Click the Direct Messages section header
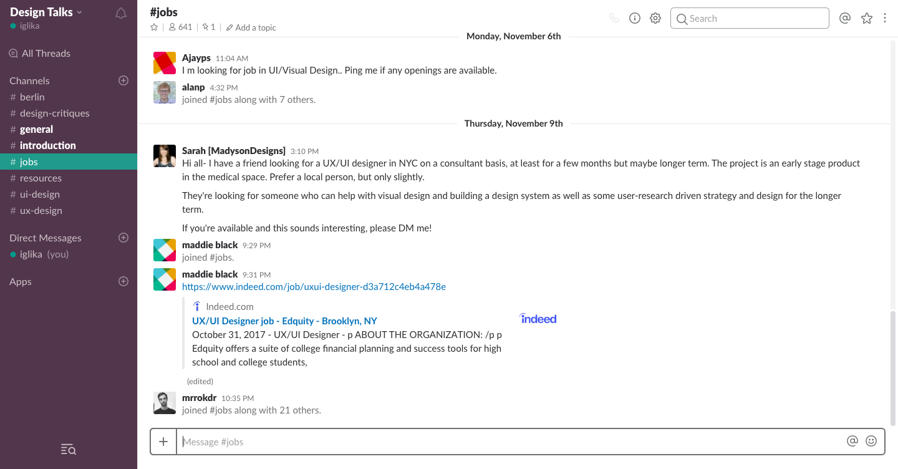898x469 pixels. pyautogui.click(x=46, y=238)
